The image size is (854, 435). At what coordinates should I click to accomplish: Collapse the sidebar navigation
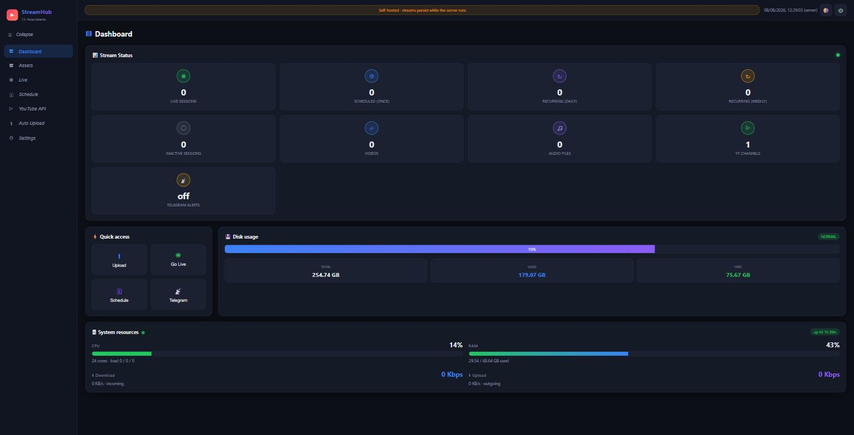(x=21, y=34)
